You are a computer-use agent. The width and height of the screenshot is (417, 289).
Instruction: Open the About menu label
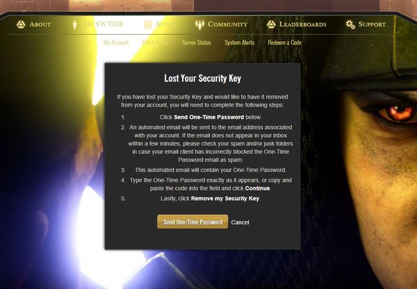tap(40, 24)
